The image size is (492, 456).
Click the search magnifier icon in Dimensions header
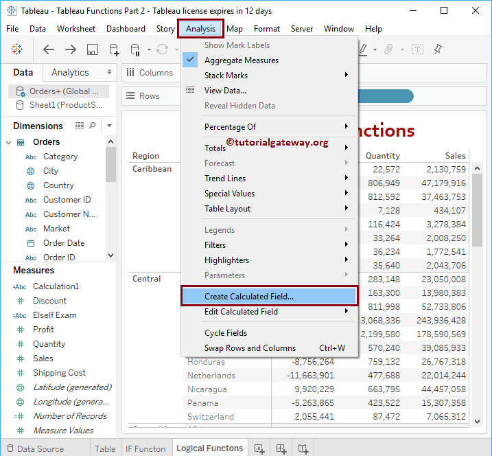[x=92, y=126]
